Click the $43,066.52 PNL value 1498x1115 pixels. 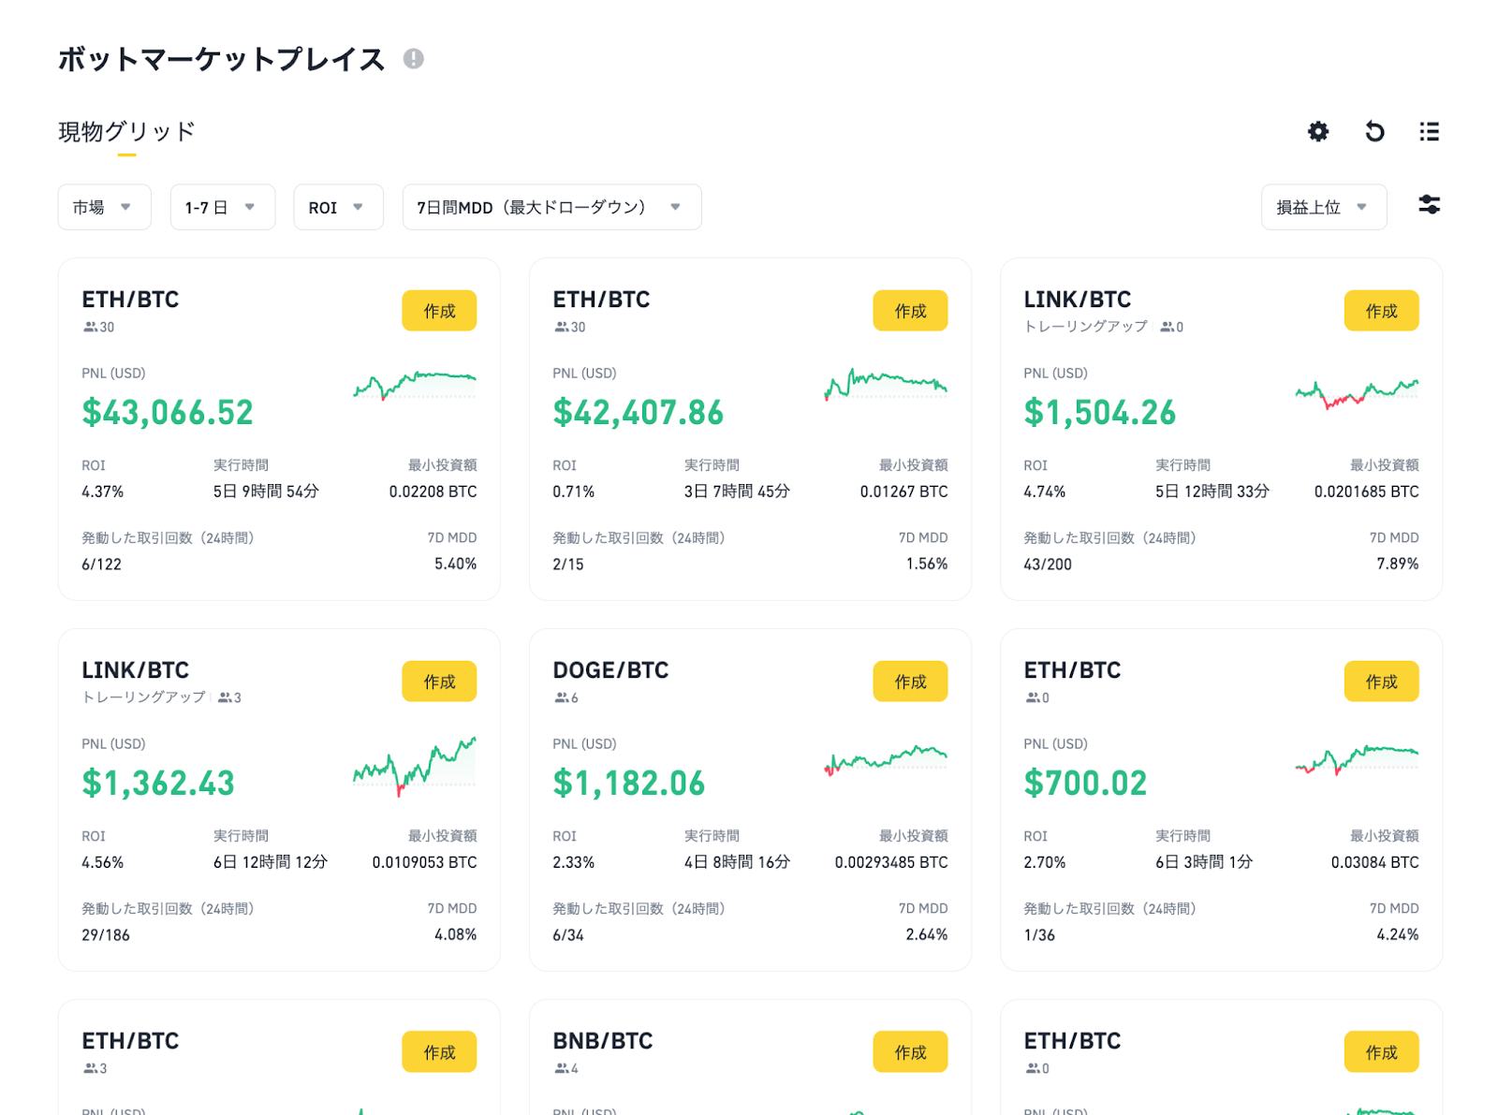[x=168, y=413]
